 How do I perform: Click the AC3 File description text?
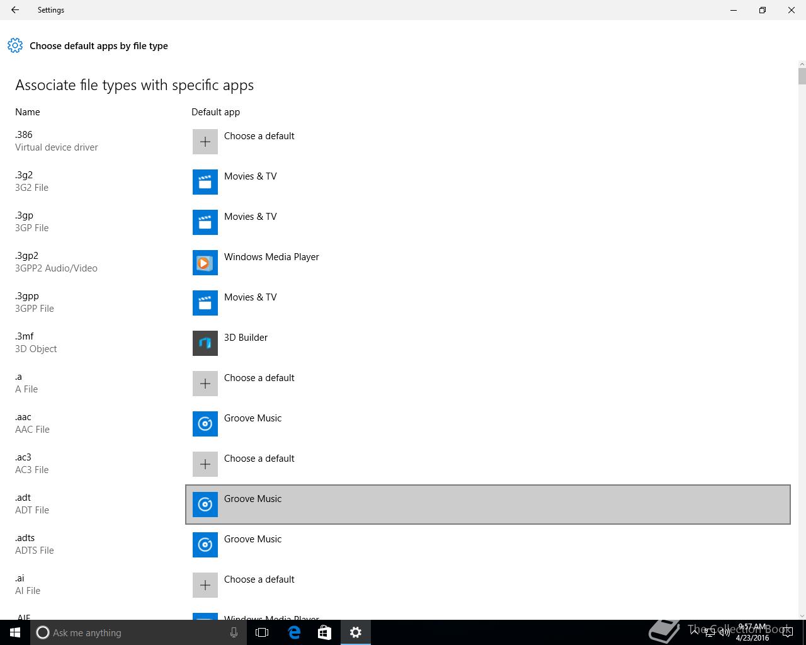[32, 470]
